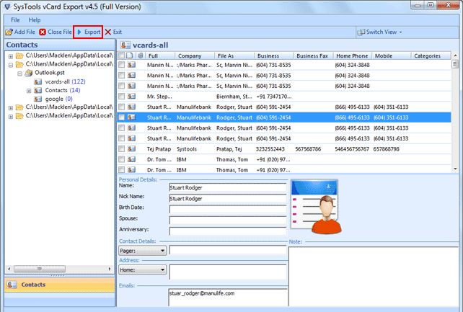
Task: Tick checkbox for first Marvin N... row
Action: (121, 65)
